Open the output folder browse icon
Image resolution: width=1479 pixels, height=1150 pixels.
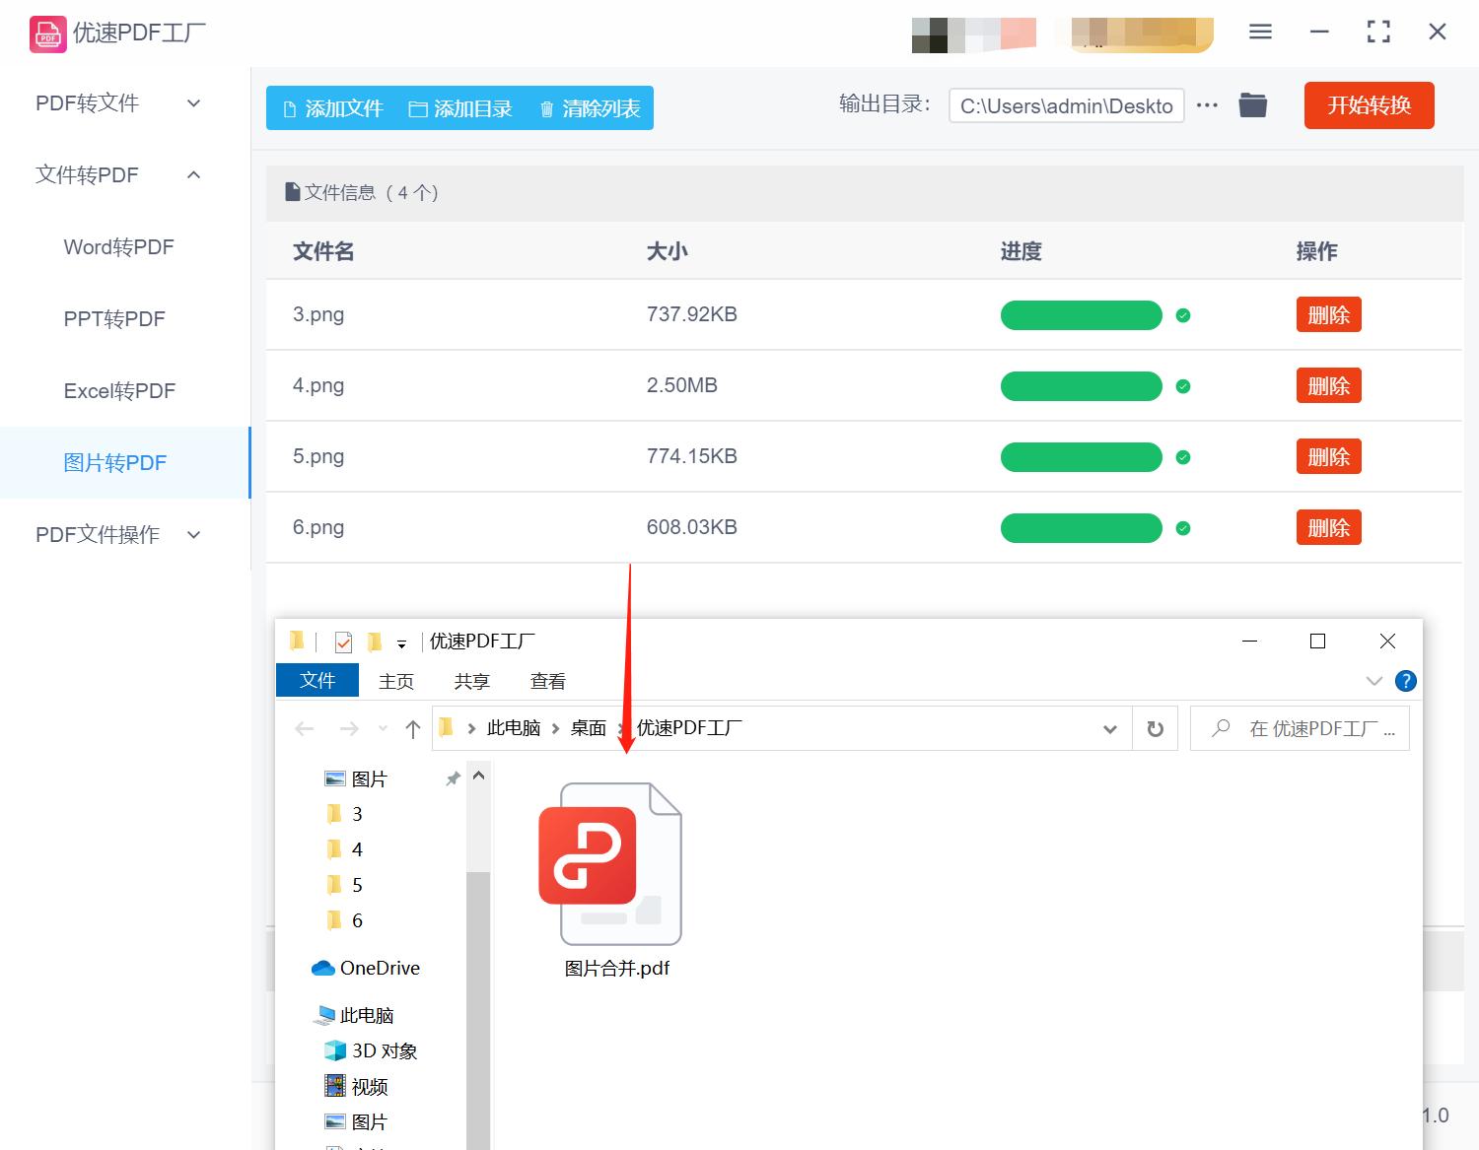(1252, 104)
